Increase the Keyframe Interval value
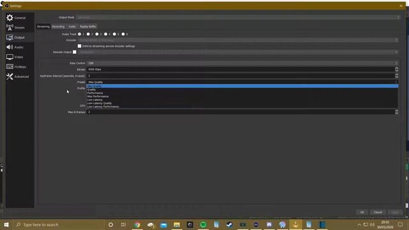 click(396, 75)
